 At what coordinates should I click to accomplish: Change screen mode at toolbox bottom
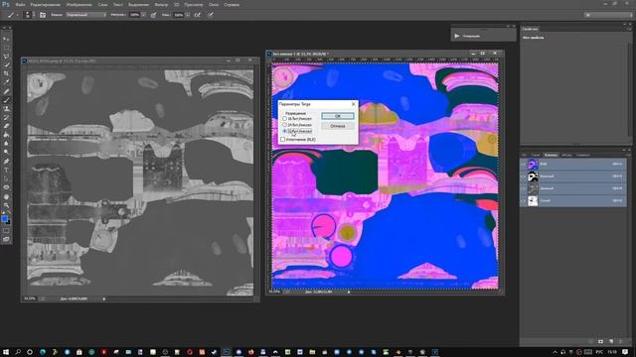point(6,239)
